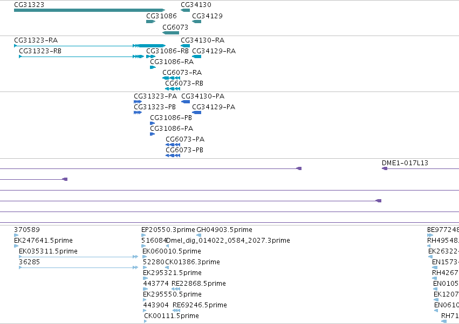Click the EK060010.5prime EST label
The image size is (459, 324).
click(172, 251)
